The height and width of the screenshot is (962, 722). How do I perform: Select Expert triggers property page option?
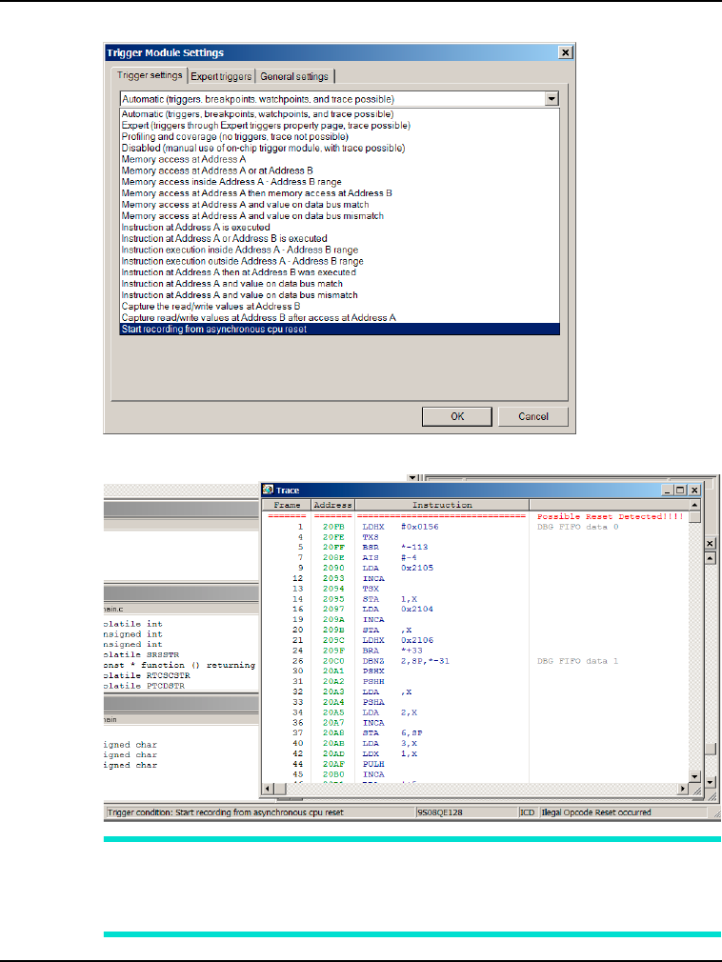coord(340,125)
